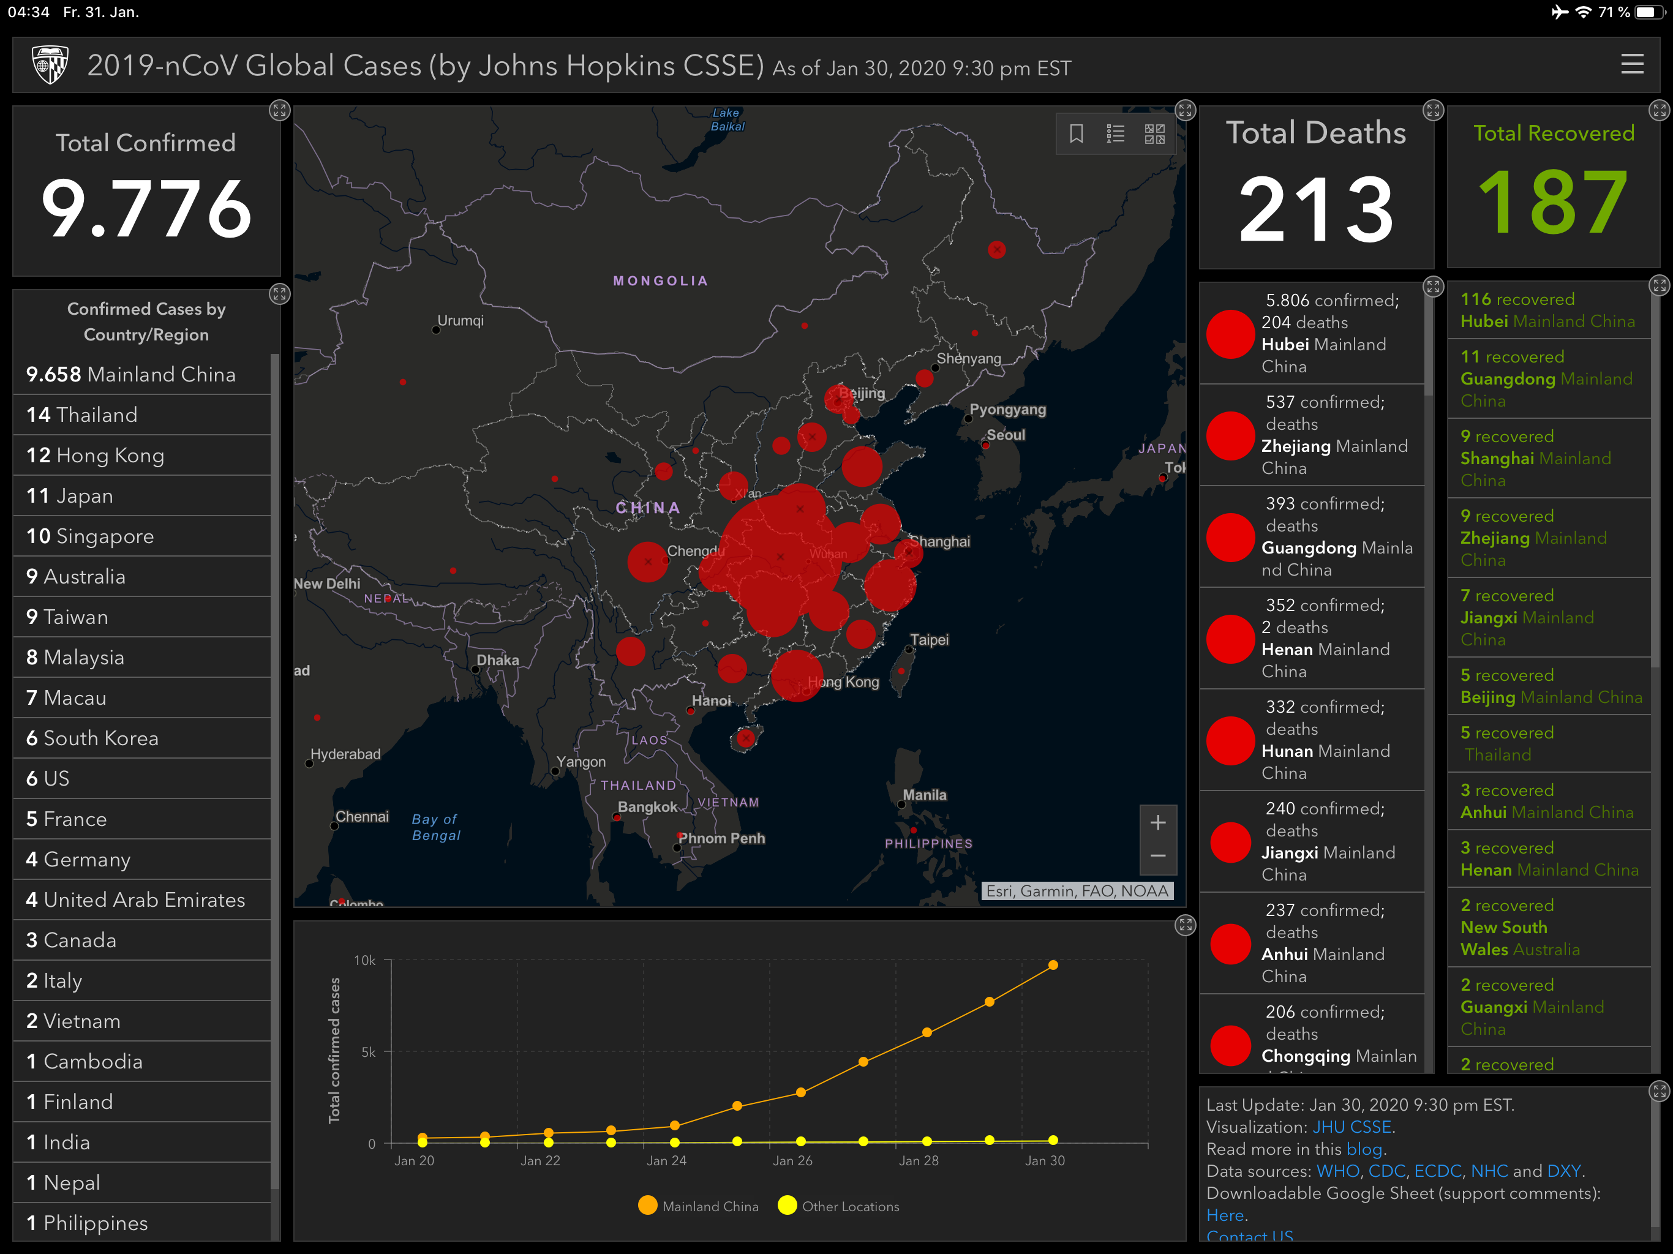This screenshot has width=1673, height=1254.
Task: Maximize the Total Recovered panel
Action: [x=1659, y=110]
